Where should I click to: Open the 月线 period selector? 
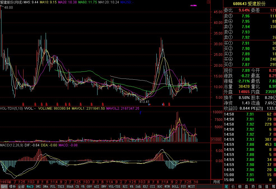(x=217, y=182)
